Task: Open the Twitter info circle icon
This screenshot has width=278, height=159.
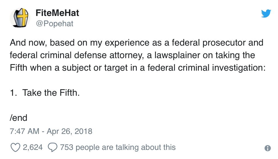Action: (268, 148)
